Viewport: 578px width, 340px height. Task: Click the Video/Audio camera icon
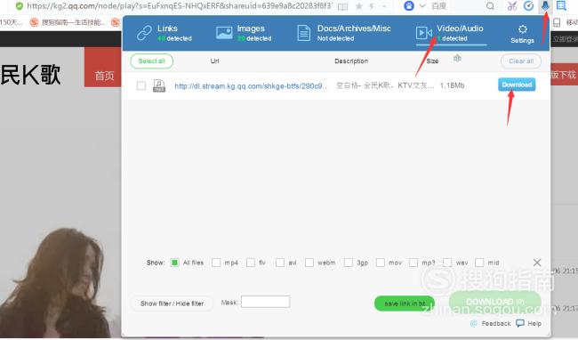pos(423,33)
